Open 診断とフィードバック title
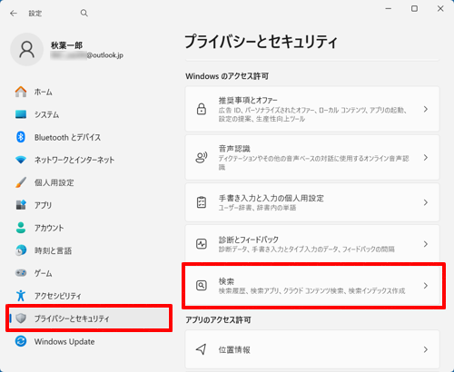454x372 pixels. [x=249, y=240]
